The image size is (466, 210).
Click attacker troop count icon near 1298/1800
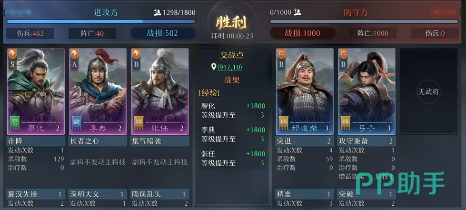(157, 12)
